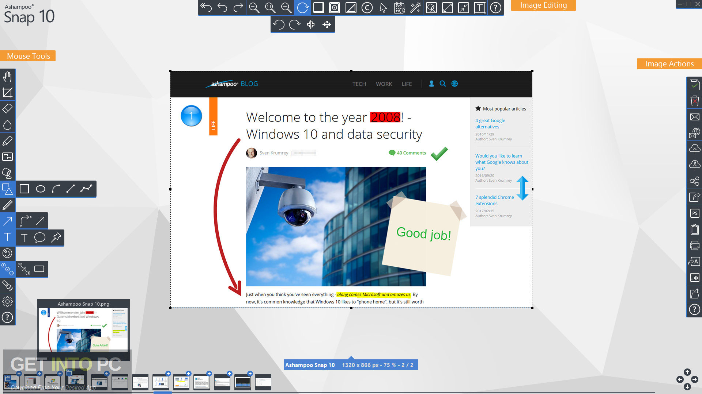Screen dimensions: 702x394
Task: Open the Ashampoo Snap 10.png preview thumbnail
Action: 83,329
